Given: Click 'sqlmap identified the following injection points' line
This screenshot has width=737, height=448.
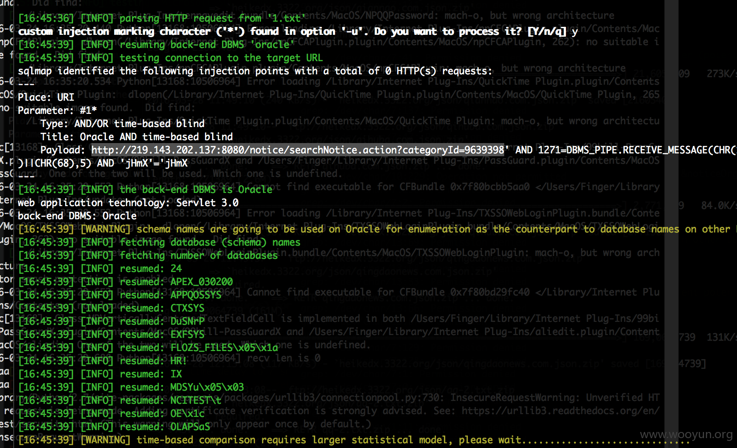Looking at the screenshot, I should click(255, 71).
